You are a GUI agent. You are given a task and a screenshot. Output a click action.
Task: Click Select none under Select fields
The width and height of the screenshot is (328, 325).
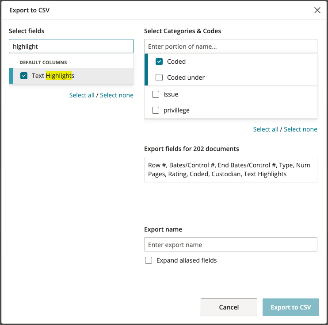117,95
